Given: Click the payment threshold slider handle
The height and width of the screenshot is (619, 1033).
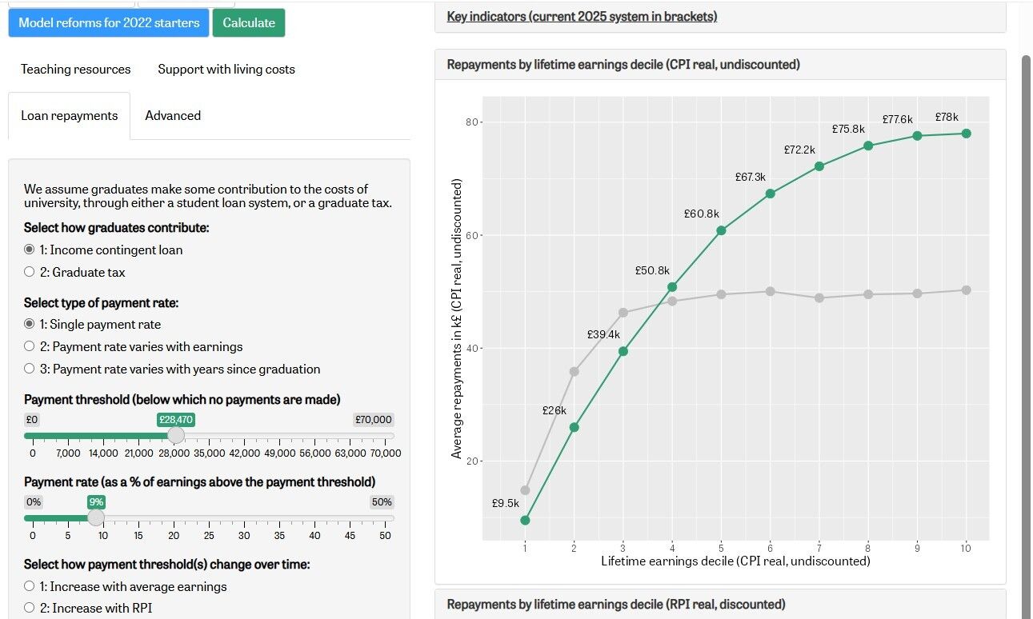Looking at the screenshot, I should 175,436.
